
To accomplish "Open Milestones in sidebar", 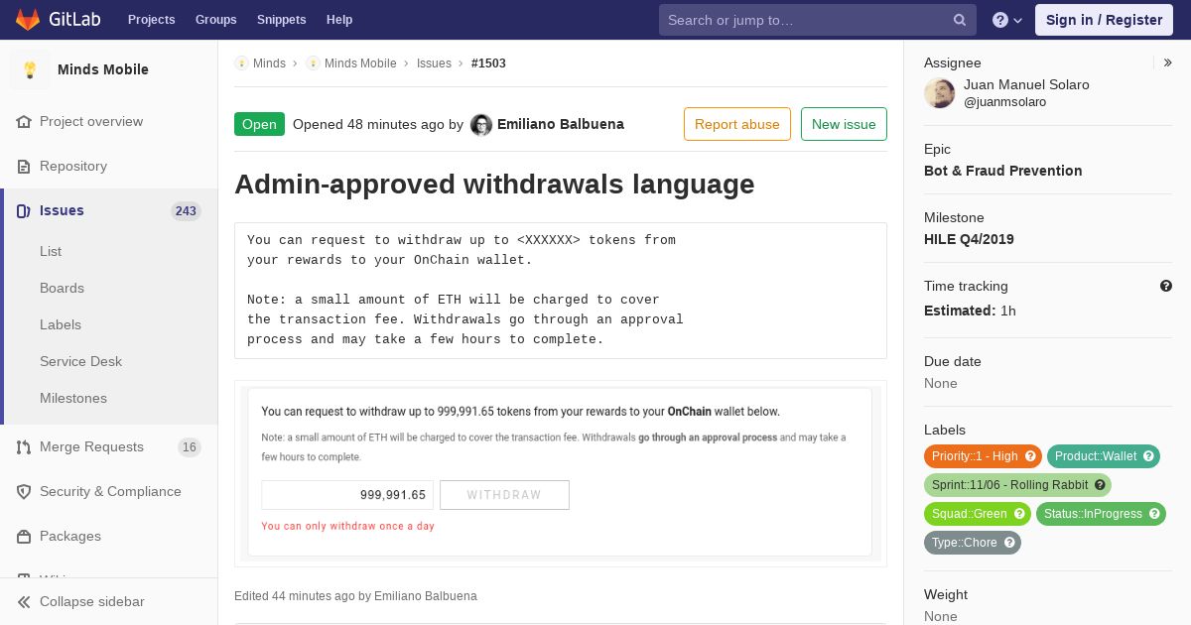I will pyautogui.click(x=73, y=398).
